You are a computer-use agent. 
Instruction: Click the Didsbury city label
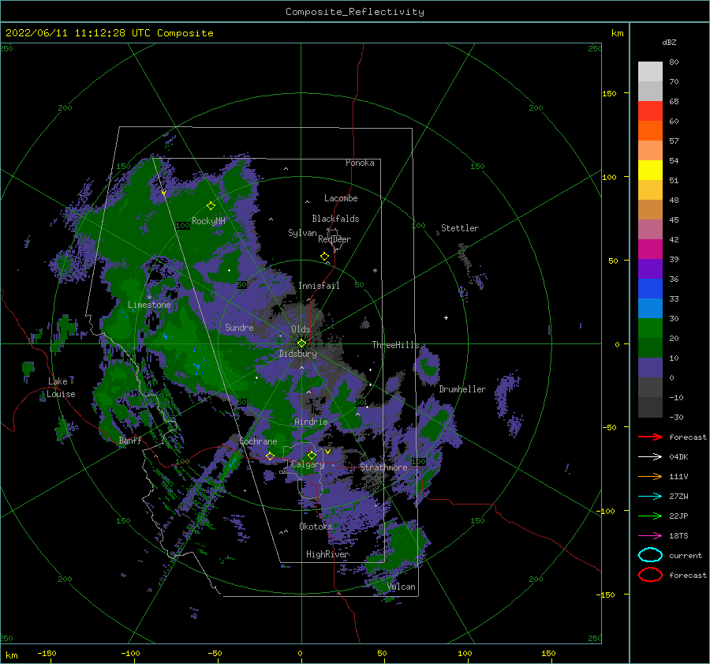click(x=297, y=354)
